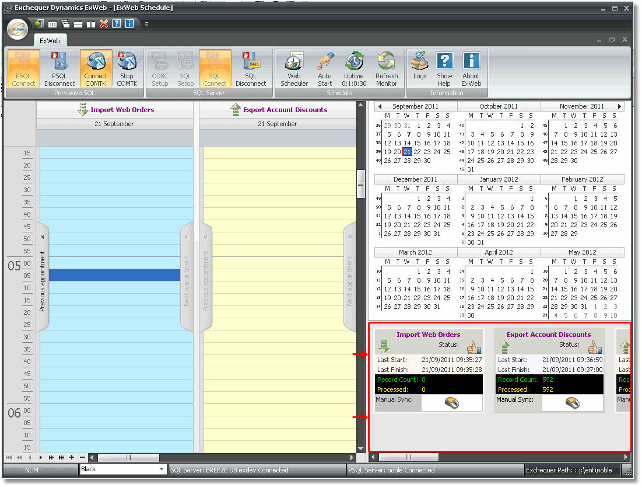The width and height of the screenshot is (642, 487).
Task: Click the February 2012 month header
Action: click(x=582, y=179)
